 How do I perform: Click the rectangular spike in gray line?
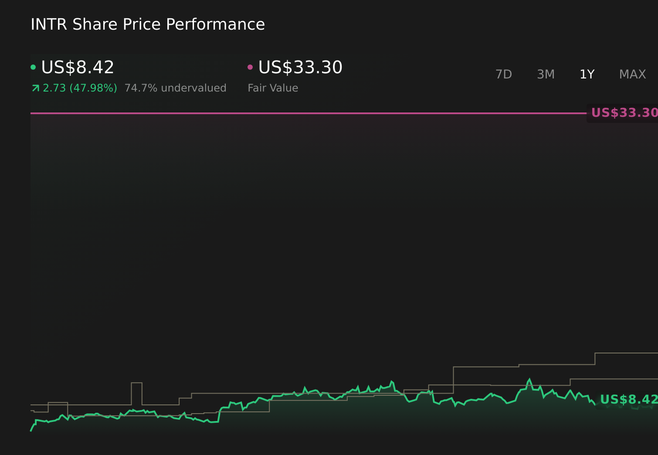coord(136,383)
